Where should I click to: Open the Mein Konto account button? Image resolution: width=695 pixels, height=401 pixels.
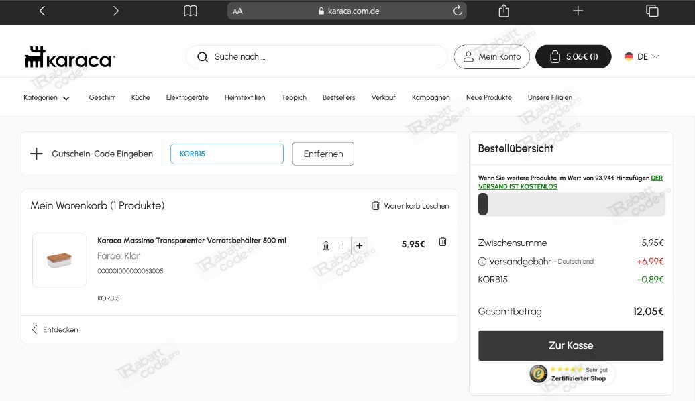[492, 57]
